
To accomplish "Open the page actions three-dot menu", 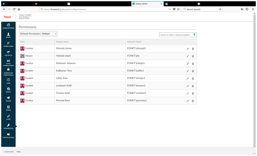I will 170,9.
